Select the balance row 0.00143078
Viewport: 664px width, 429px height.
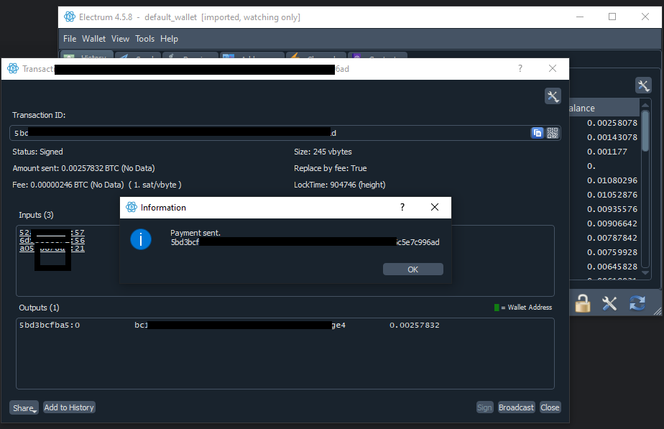(x=612, y=137)
